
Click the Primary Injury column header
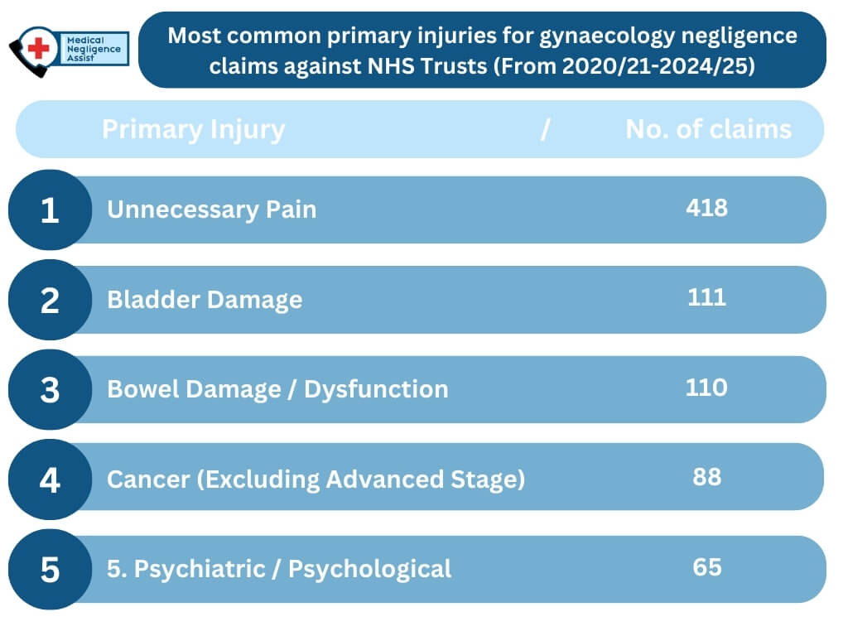[x=193, y=129]
